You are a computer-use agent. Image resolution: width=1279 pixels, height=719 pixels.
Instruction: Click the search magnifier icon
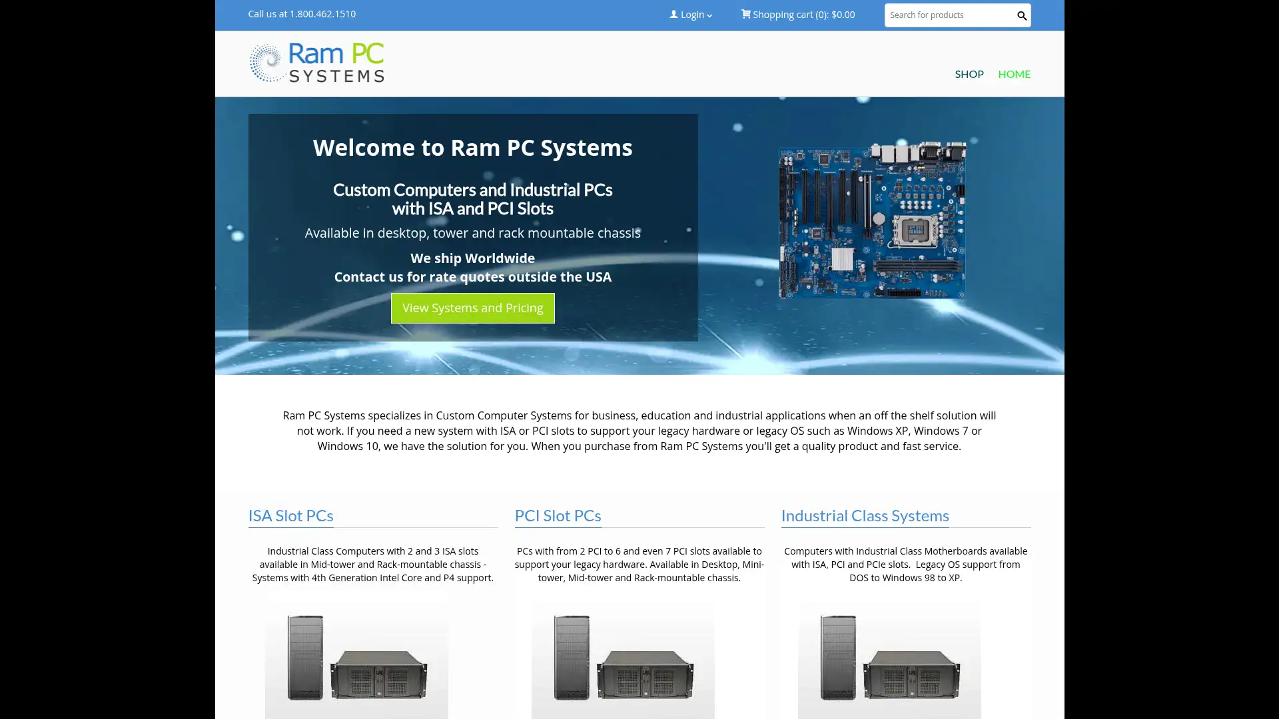point(1021,15)
